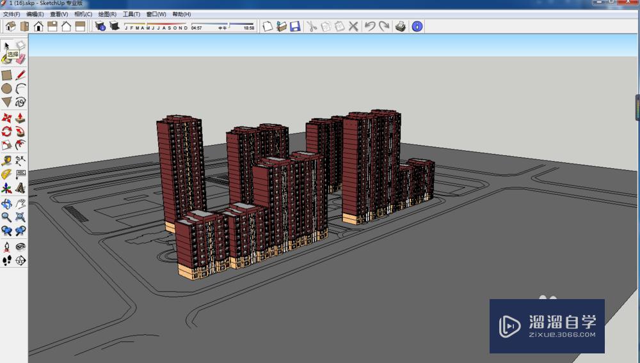The width and height of the screenshot is (640, 363).
Task: Click the Undo arrow button
Action: [x=369, y=26]
